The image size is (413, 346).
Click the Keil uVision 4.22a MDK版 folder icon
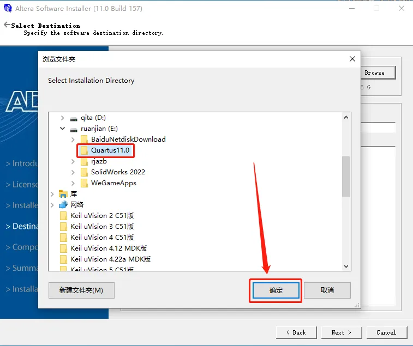tap(63, 259)
